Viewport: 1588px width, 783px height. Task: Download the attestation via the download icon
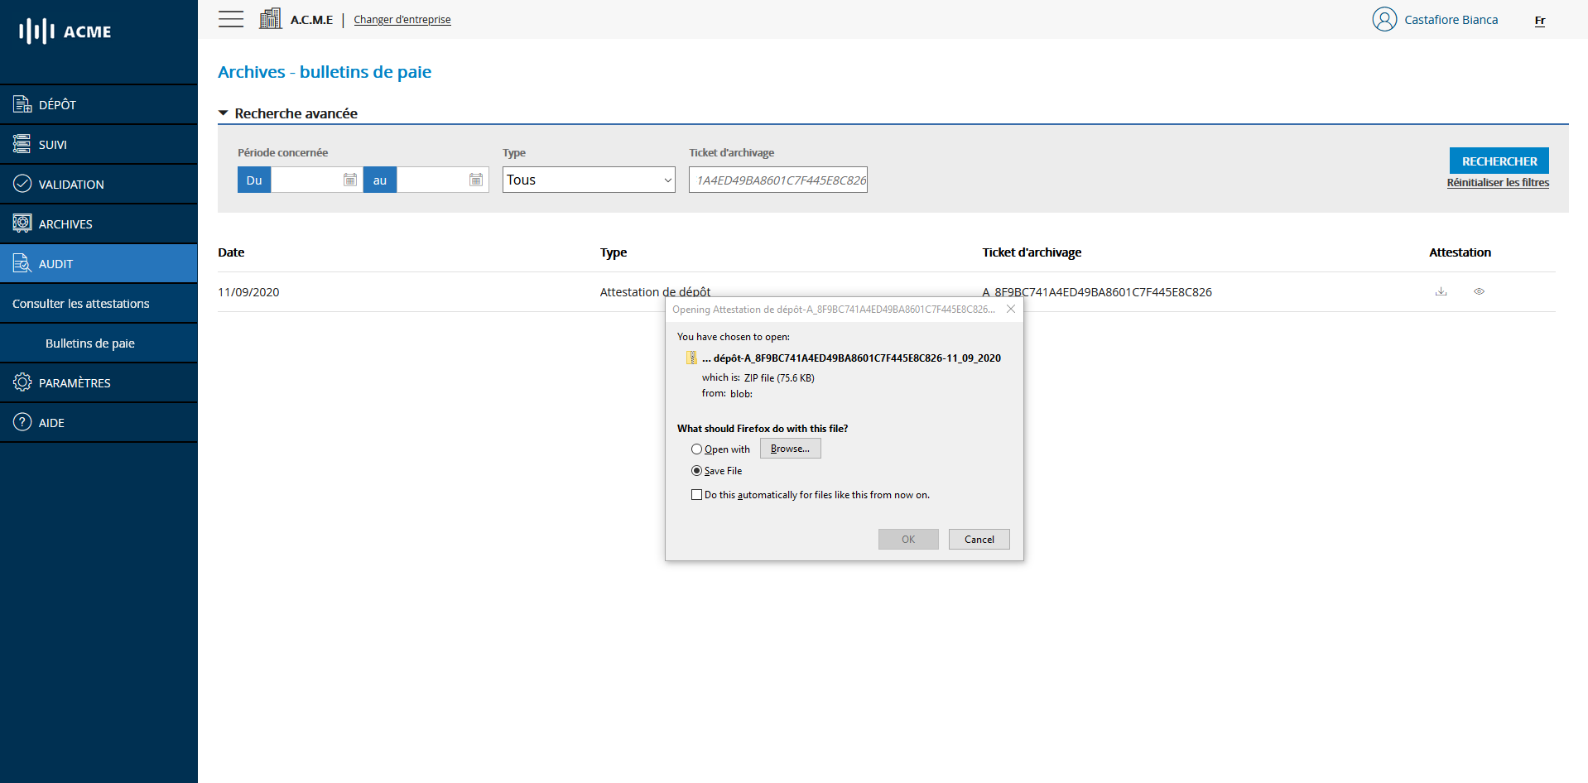point(1441,291)
